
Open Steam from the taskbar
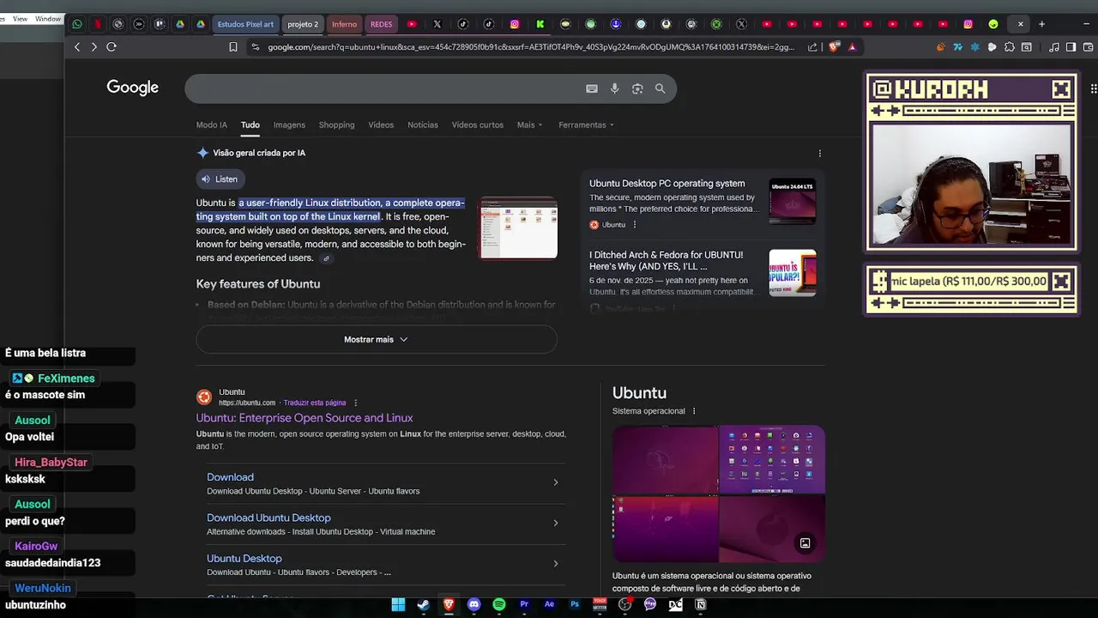tap(423, 604)
